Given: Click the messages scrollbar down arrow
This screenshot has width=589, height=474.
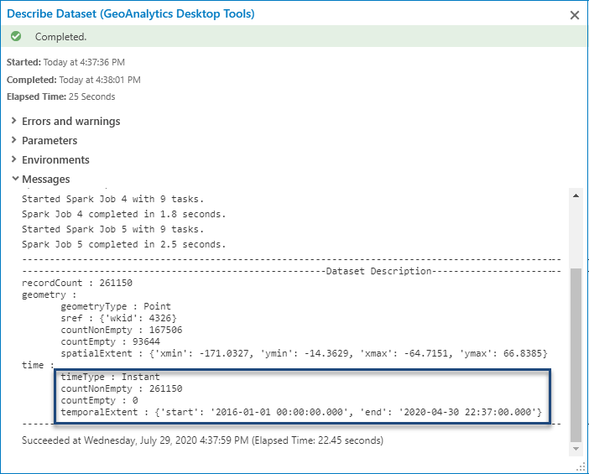Looking at the screenshot, I should 576,449.
